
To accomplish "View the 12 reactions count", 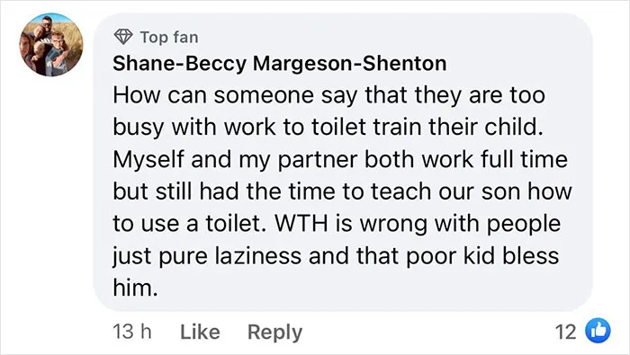I will click(x=565, y=333).
